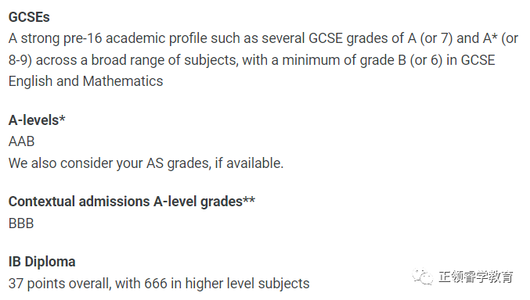Click the 正领睿学教育 watermark text
Image resolution: width=530 pixels, height=300 pixels.
pyautogui.click(x=476, y=277)
